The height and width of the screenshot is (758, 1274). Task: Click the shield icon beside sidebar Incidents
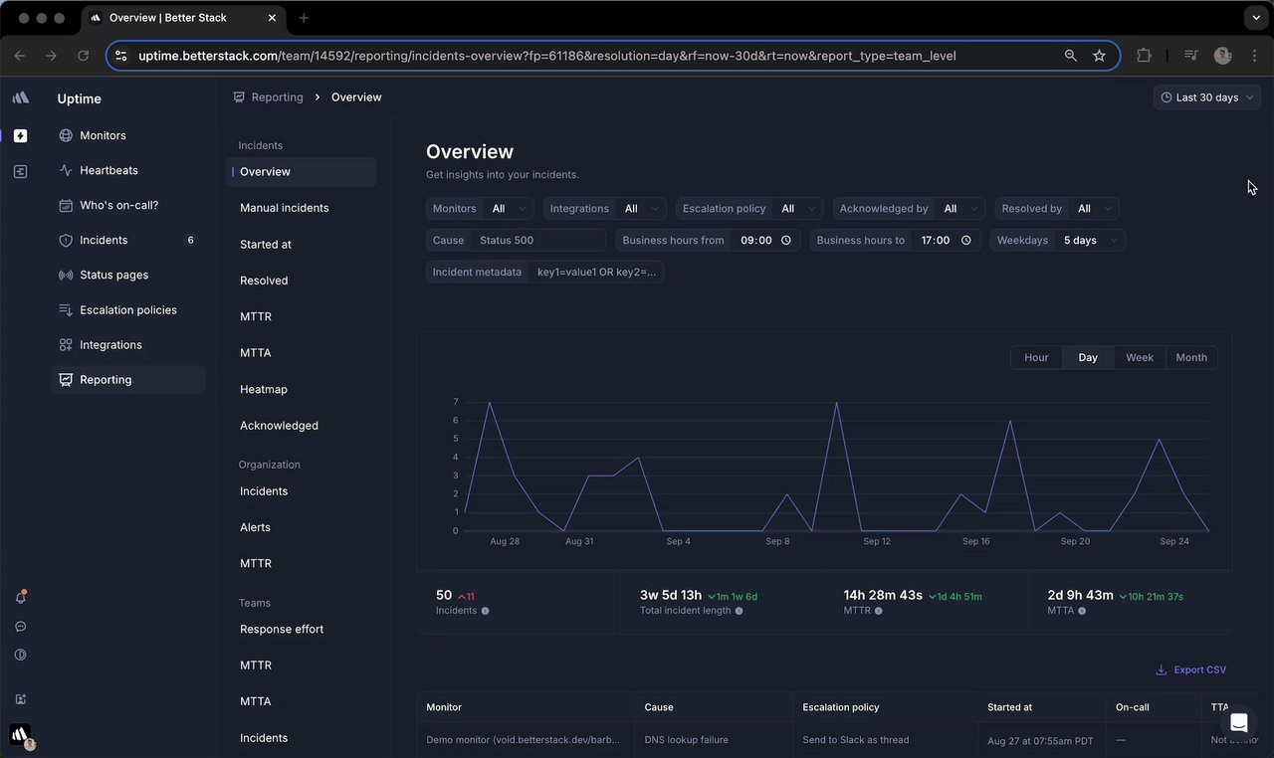[x=66, y=240]
